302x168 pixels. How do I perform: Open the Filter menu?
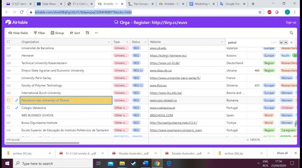[x=39, y=33]
